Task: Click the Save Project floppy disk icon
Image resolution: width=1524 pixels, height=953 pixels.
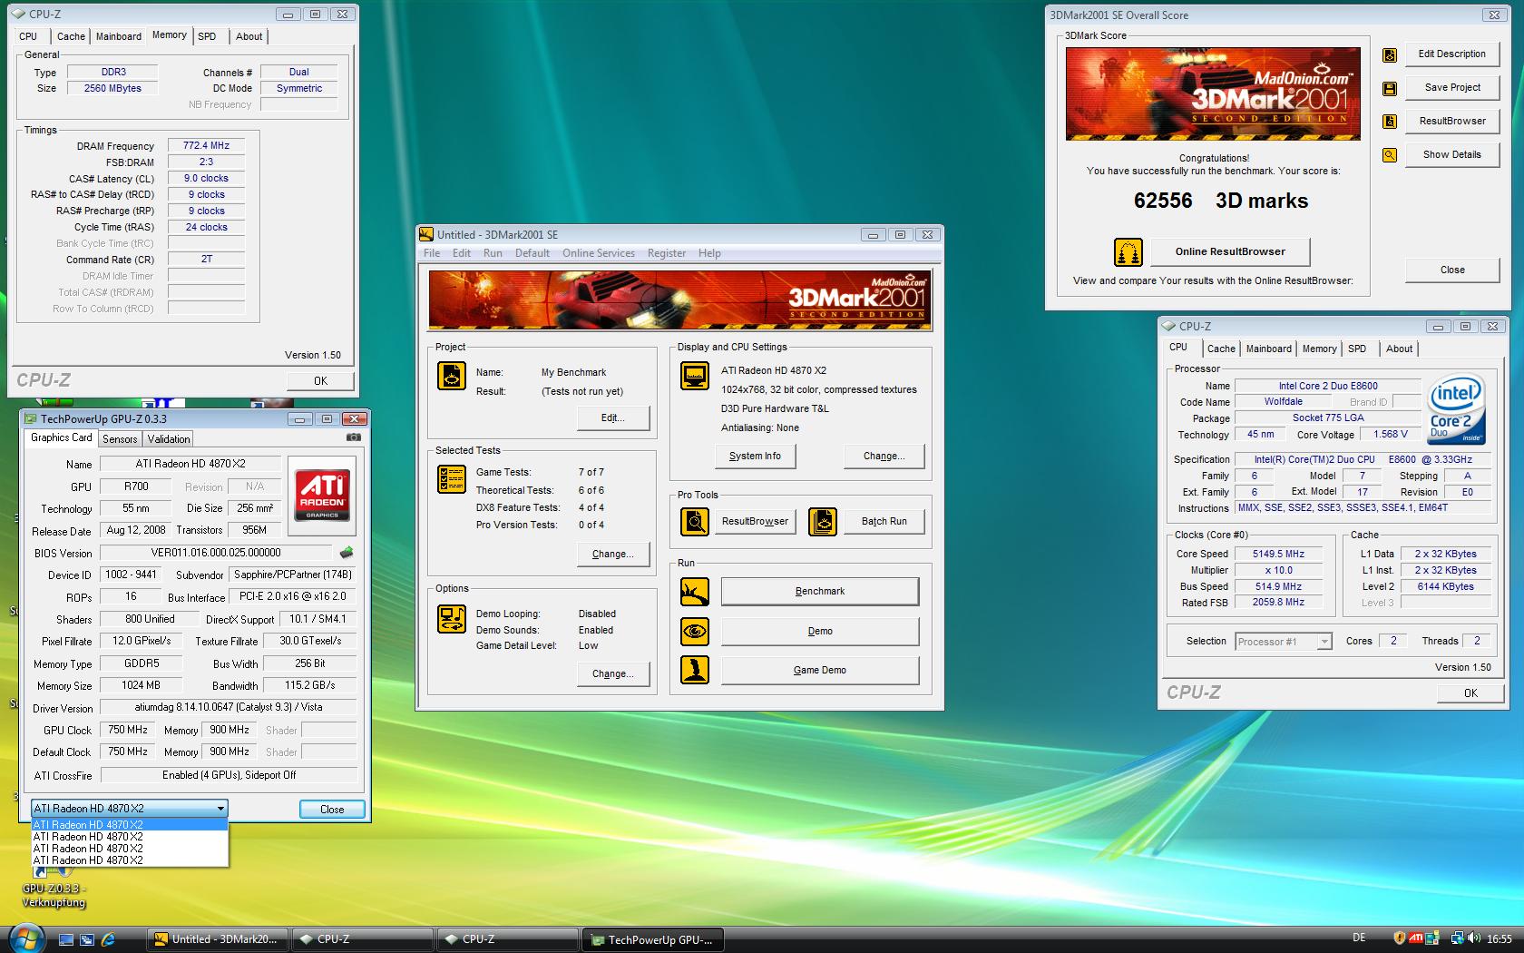Action: [x=1389, y=89]
